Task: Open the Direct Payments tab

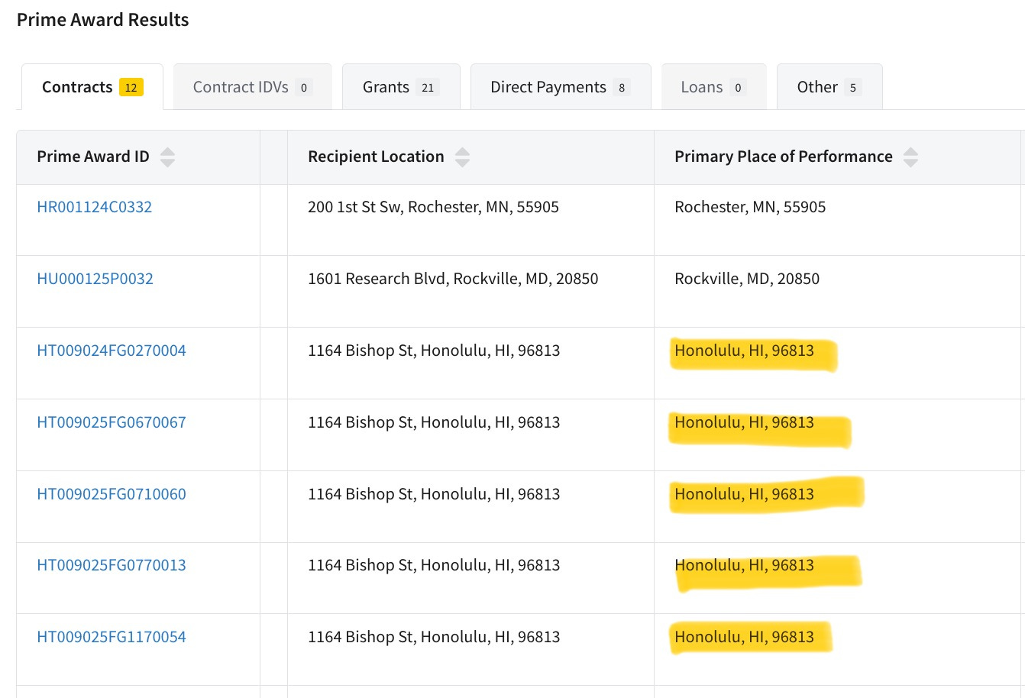Action: coord(561,87)
